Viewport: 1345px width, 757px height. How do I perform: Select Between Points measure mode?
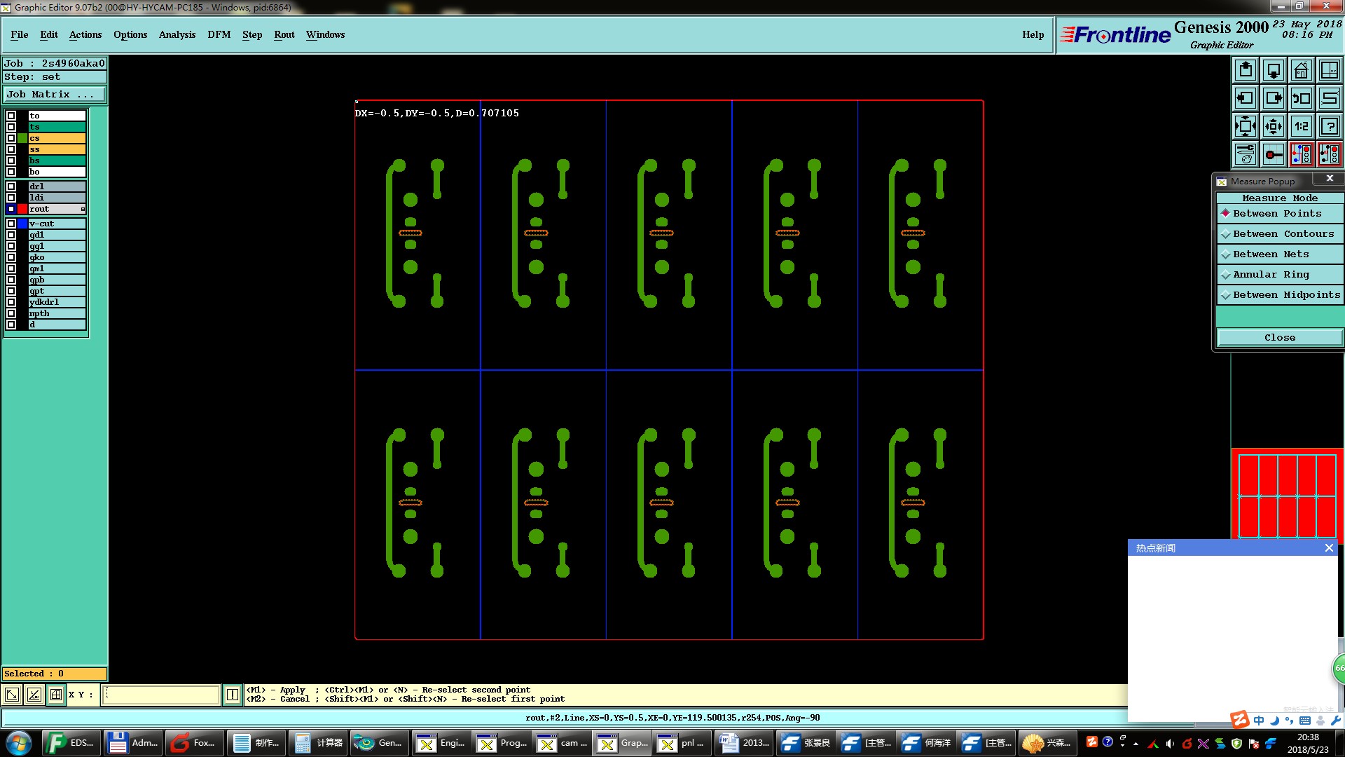(x=1279, y=213)
